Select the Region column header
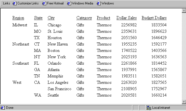The height and width of the screenshot is (111, 186). (x=18, y=18)
